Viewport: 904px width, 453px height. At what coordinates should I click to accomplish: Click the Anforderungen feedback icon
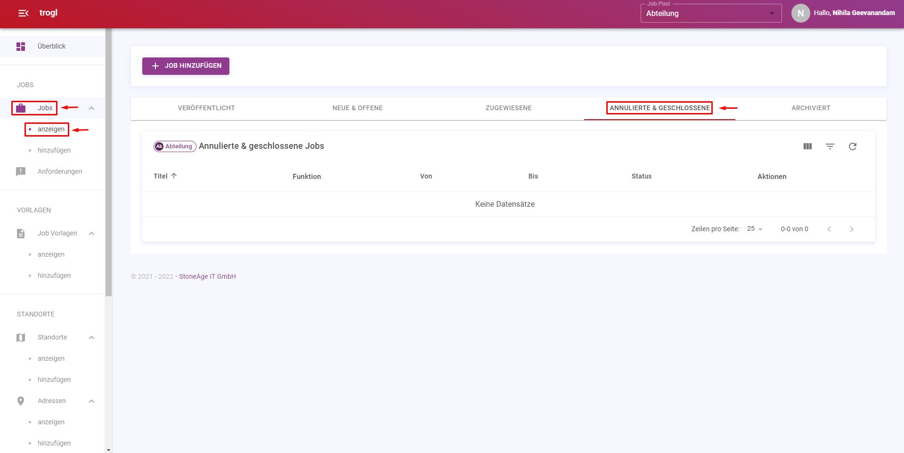[21, 171]
